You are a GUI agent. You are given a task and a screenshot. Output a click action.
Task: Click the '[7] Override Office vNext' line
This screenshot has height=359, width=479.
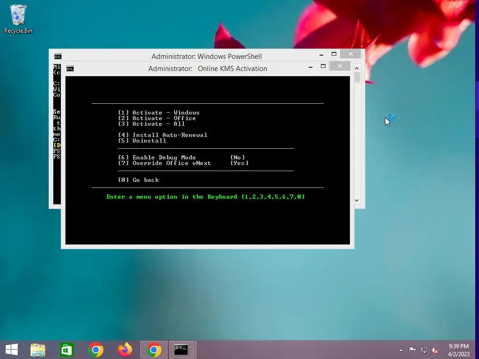point(165,163)
